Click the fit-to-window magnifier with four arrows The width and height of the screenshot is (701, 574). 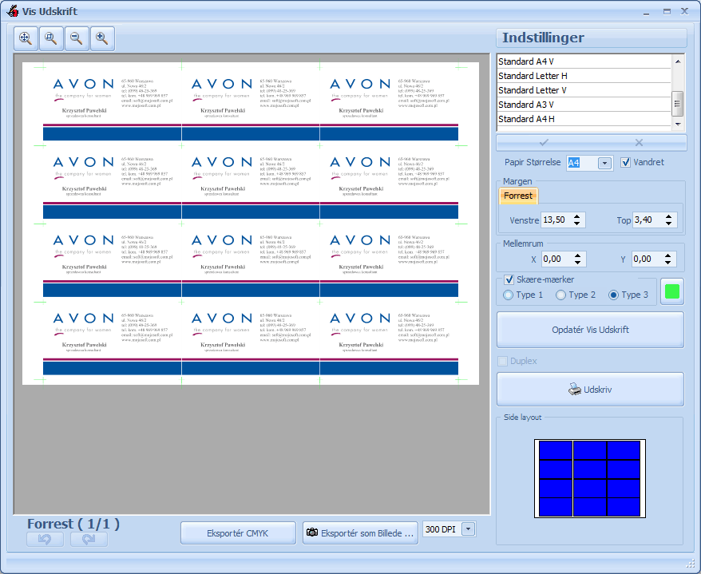26,39
